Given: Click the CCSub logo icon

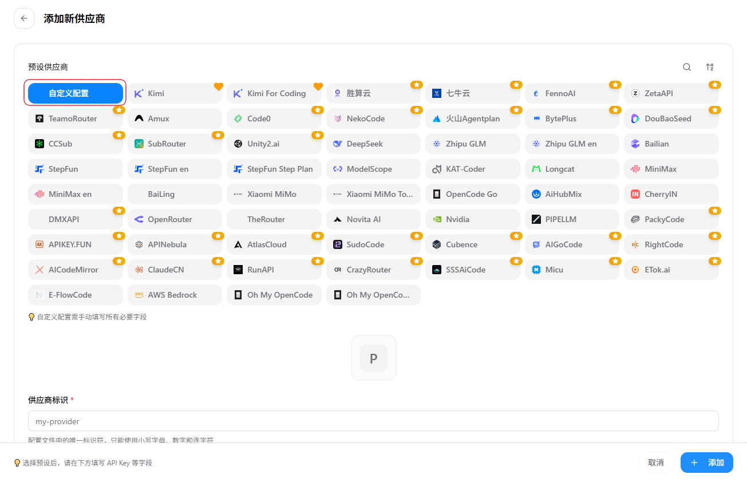Looking at the screenshot, I should click(x=39, y=144).
